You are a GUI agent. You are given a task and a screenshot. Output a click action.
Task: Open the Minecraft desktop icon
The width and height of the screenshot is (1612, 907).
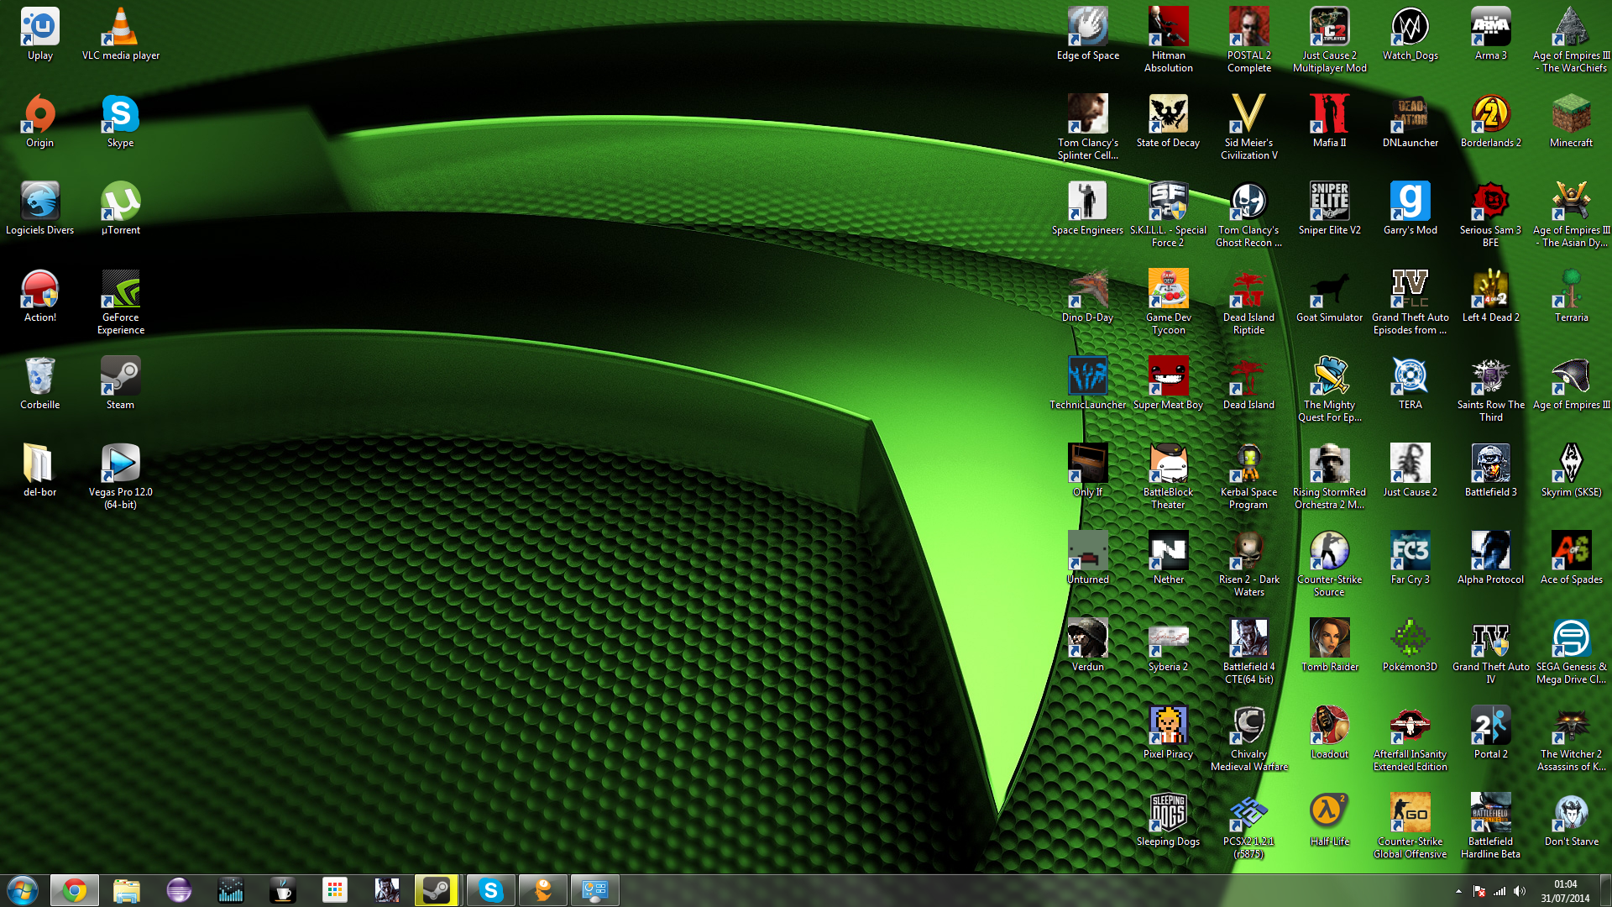pos(1571,122)
